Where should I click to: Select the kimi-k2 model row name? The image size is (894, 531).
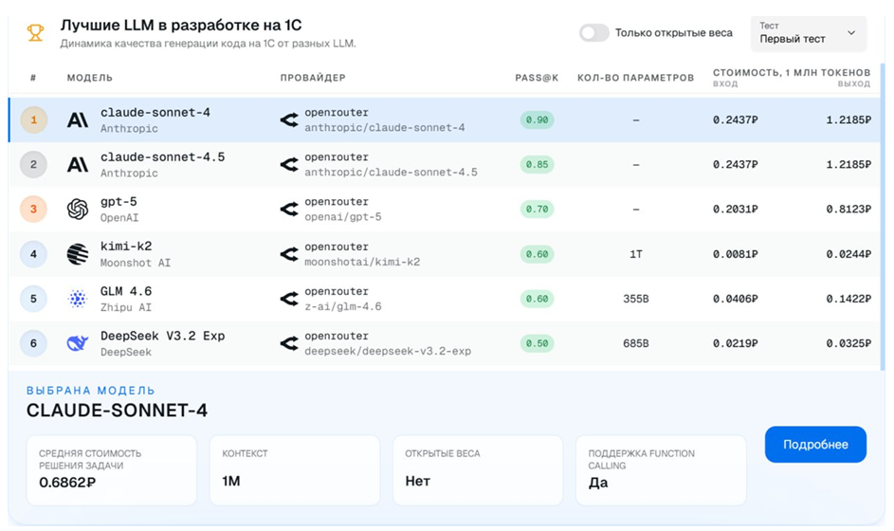(121, 247)
